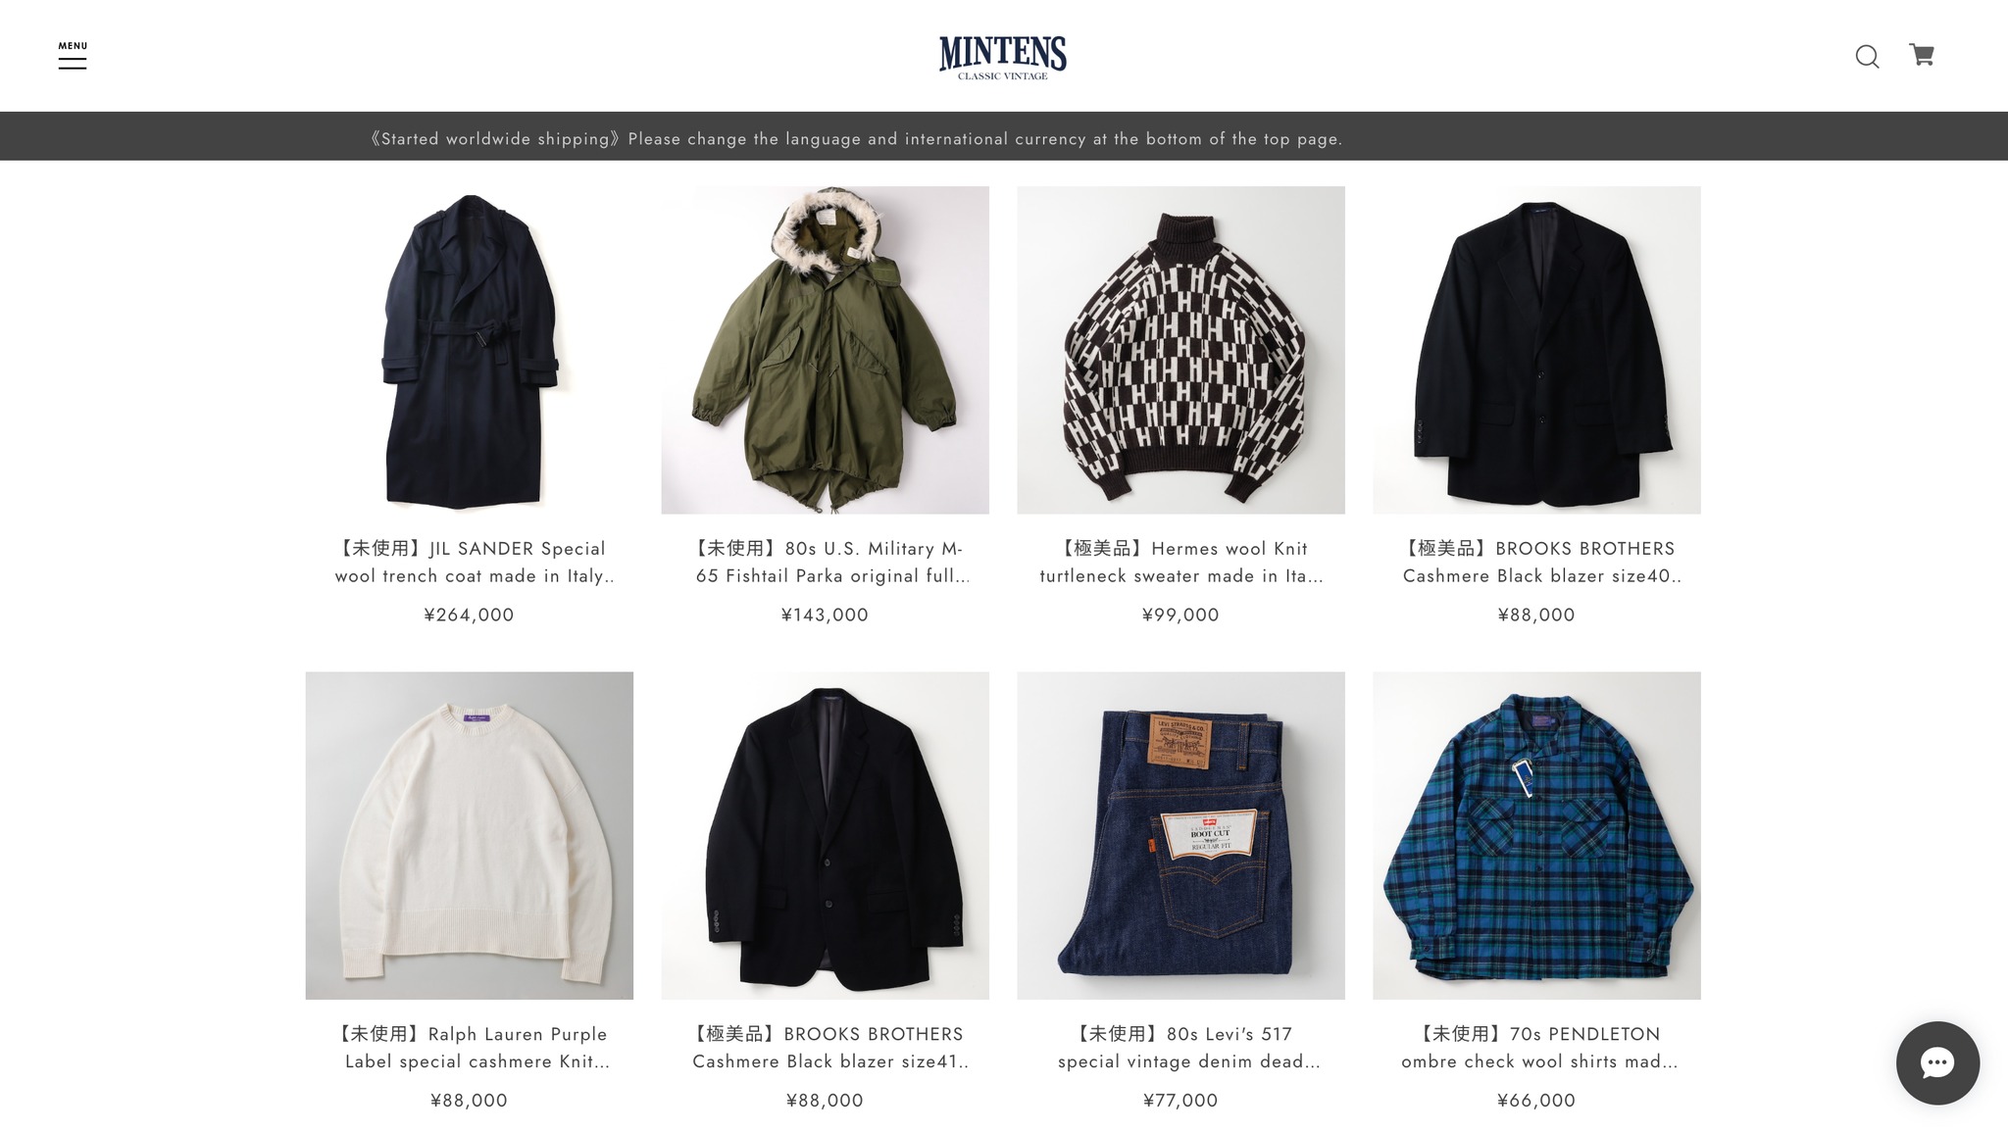Screen dimensions: 2008x1133
Task: Open the M-65 Fishtail Parka photo
Action: tap(825, 350)
